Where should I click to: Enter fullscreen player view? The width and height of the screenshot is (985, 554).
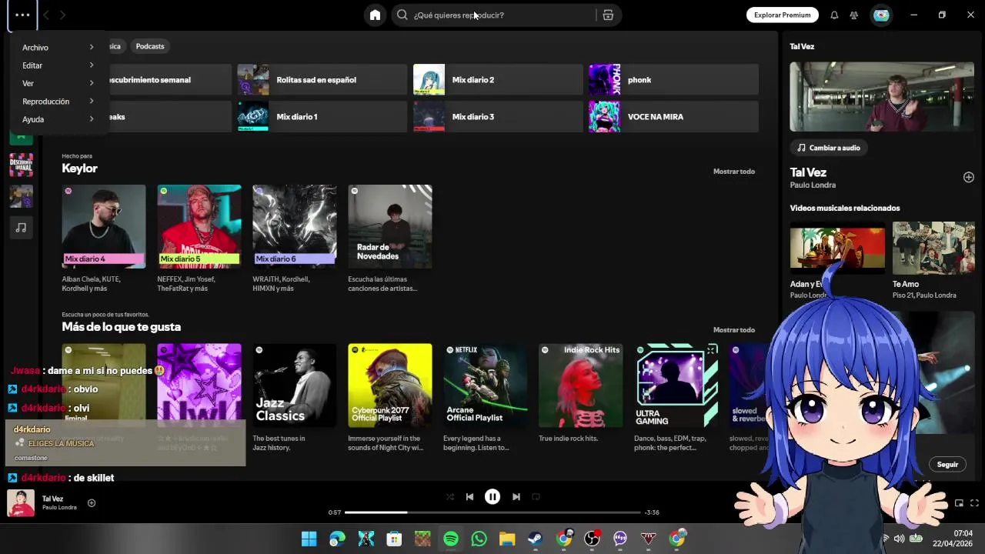point(974,503)
